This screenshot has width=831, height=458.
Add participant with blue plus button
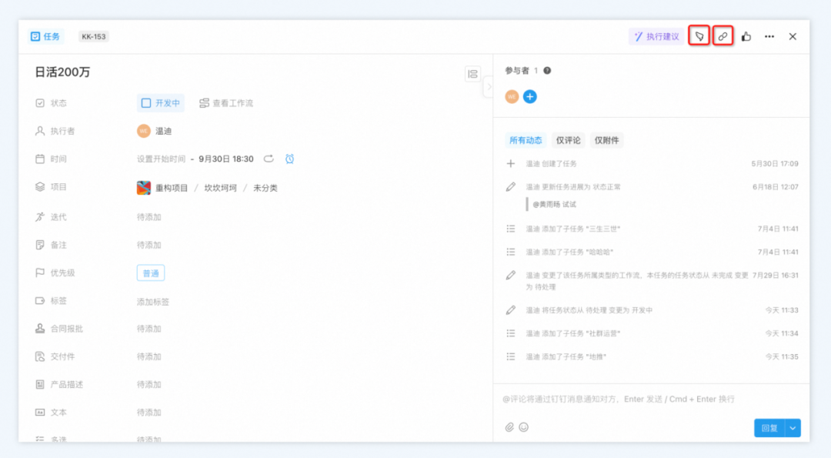coord(530,96)
